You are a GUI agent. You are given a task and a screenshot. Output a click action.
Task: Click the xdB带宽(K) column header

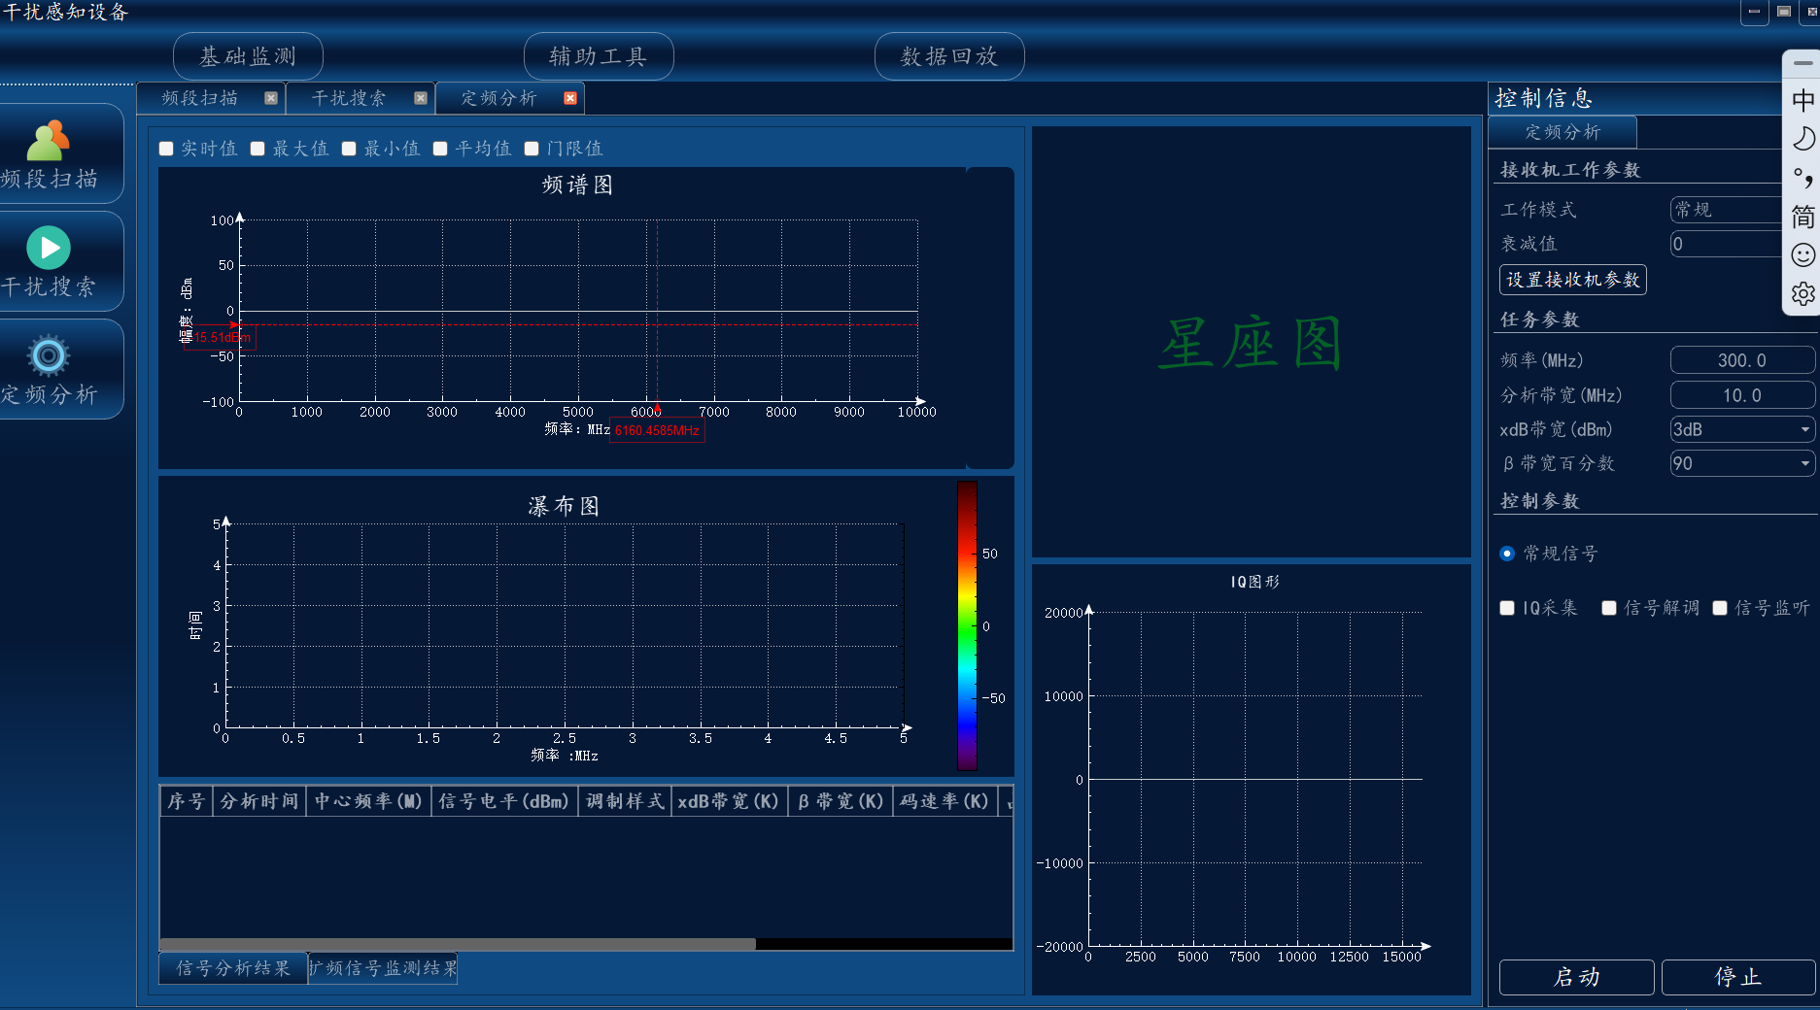[x=729, y=801]
